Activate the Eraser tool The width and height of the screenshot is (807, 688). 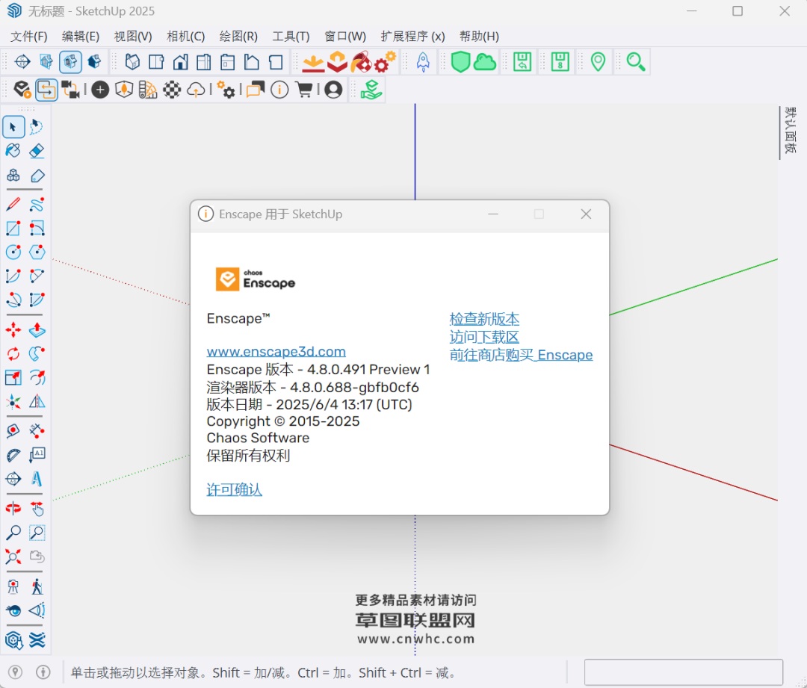pyautogui.click(x=37, y=151)
